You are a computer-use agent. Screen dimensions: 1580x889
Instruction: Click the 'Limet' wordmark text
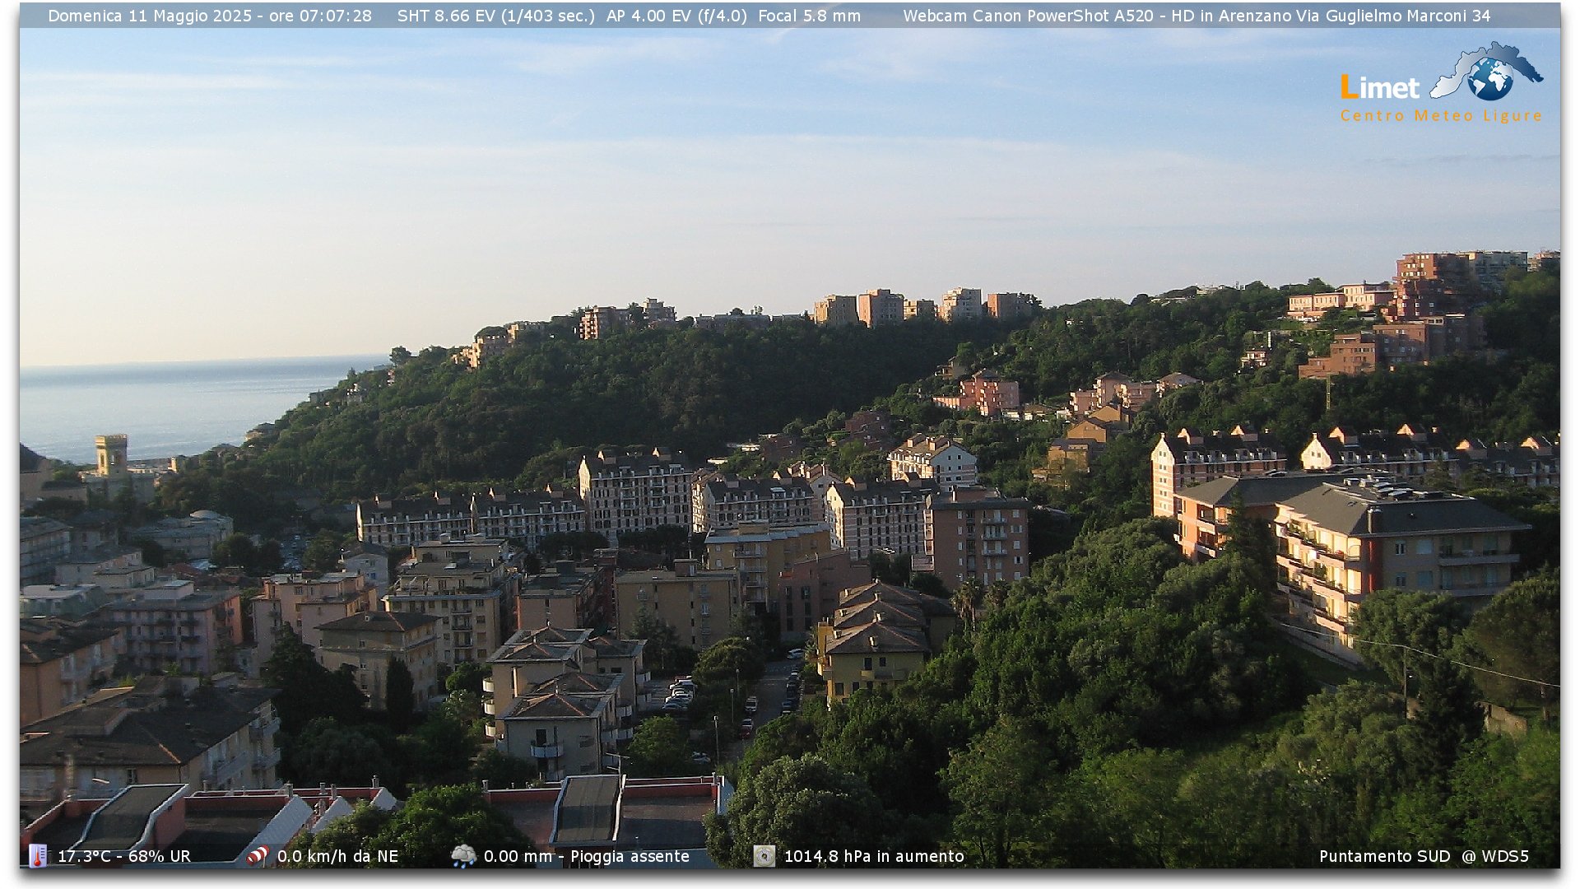coord(1380,87)
